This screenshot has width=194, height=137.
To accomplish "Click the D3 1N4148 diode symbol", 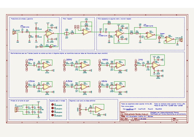I will click(36, 28).
